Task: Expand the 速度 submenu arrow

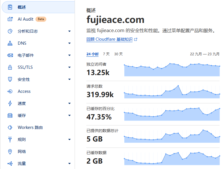Action: pos(69,103)
